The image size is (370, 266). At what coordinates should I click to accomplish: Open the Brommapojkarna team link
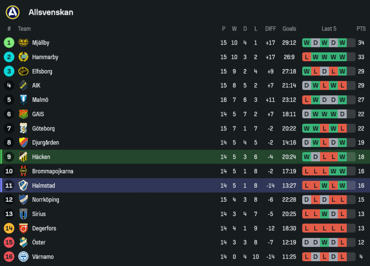coord(53,171)
